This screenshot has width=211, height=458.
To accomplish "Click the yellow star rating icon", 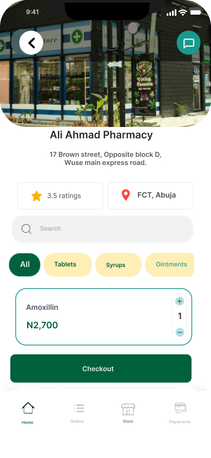I will [x=37, y=196].
